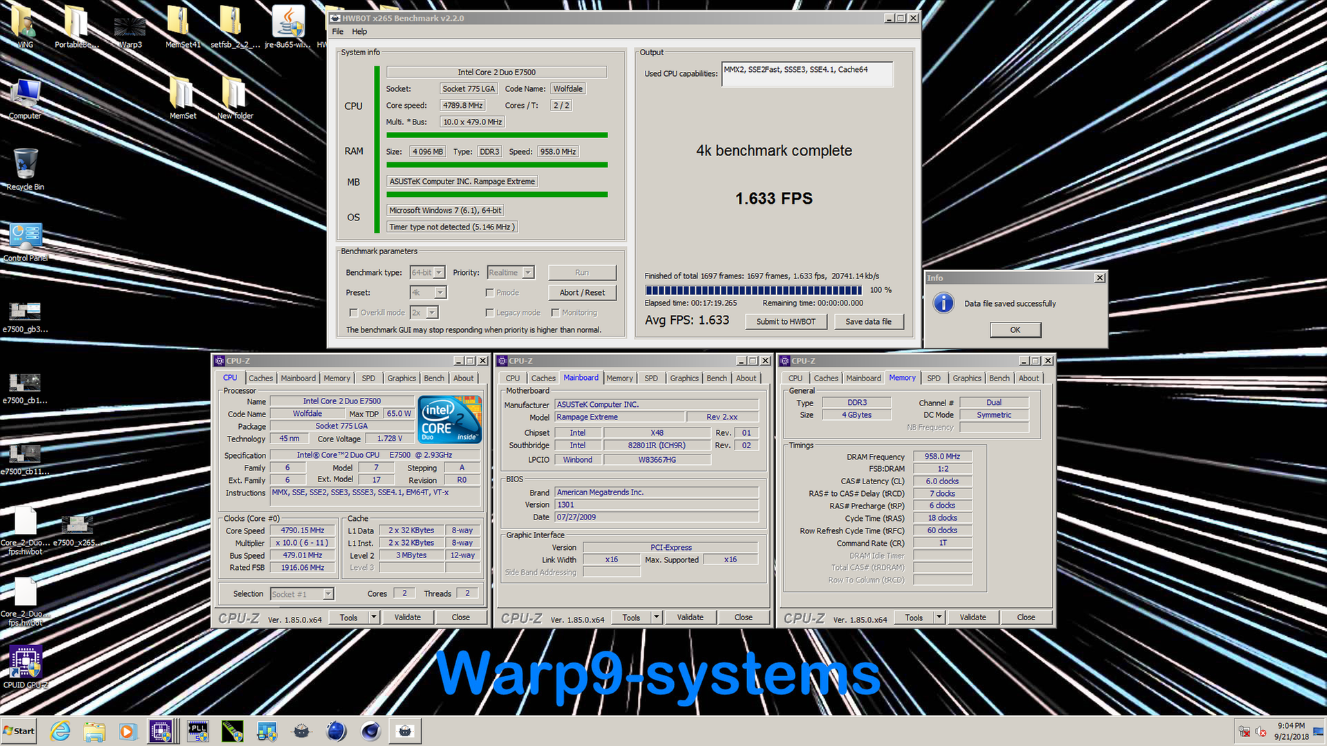
Task: Click the greyed-out Run button
Action: pyautogui.click(x=582, y=273)
